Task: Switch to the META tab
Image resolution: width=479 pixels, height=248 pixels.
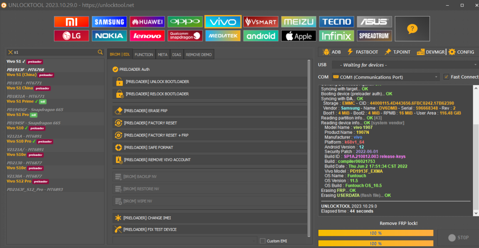Action: [x=162, y=55]
